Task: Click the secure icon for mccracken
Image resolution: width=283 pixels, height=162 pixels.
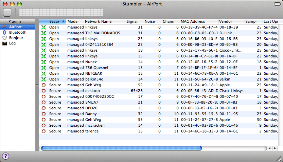Action: coord(43,125)
